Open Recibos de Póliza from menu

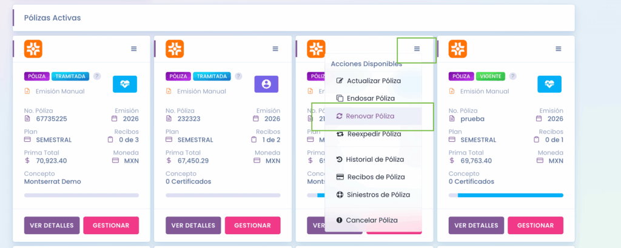click(x=374, y=177)
